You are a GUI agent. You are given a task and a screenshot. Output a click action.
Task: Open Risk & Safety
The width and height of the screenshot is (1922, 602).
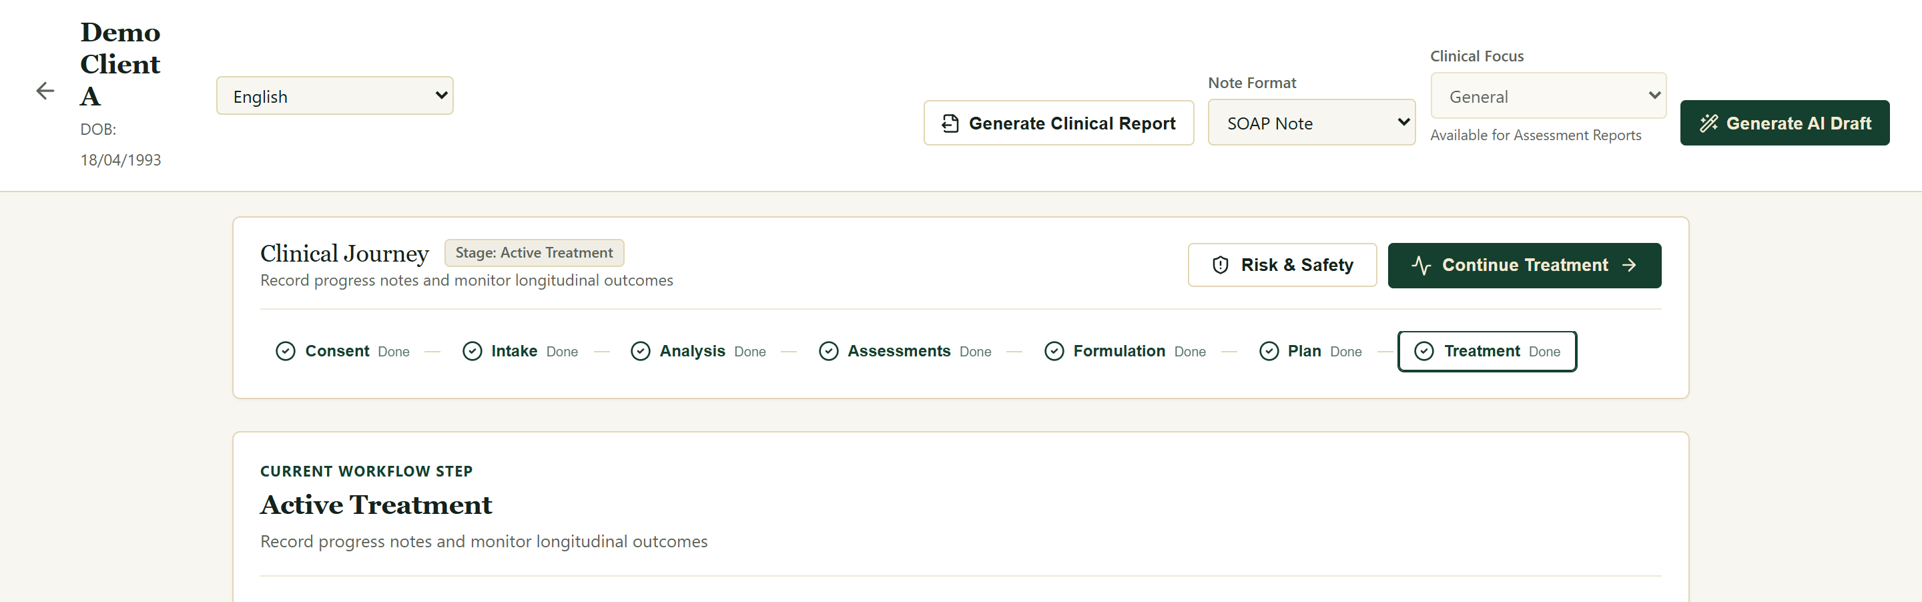point(1282,265)
